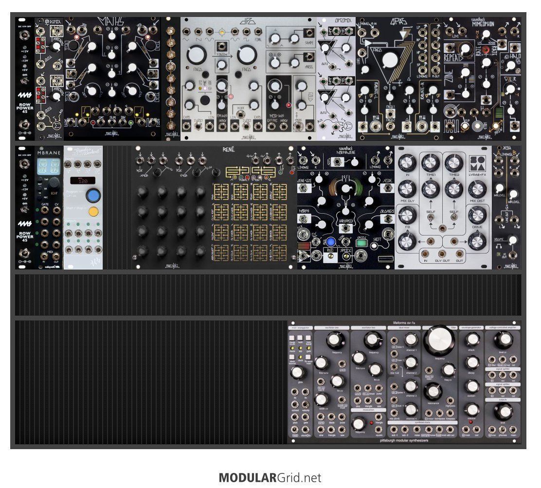
Task: Select the MATHS module title
Action: click(111, 22)
